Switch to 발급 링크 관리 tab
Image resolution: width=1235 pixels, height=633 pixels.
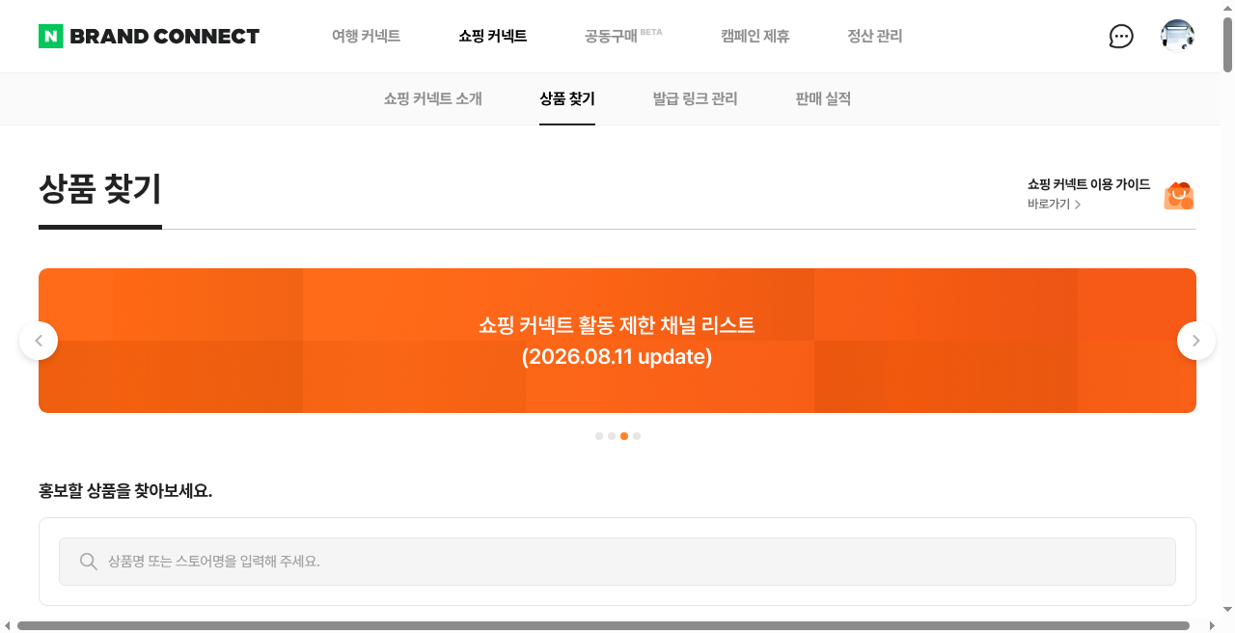[695, 98]
